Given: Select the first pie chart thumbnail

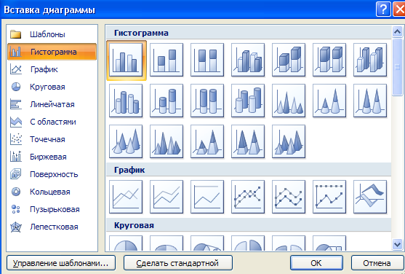Looking at the screenshot, I should (x=126, y=243).
